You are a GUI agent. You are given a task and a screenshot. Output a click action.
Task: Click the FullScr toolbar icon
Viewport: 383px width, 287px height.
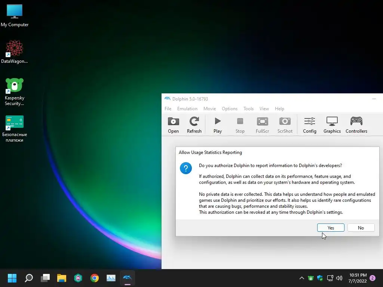(x=262, y=125)
